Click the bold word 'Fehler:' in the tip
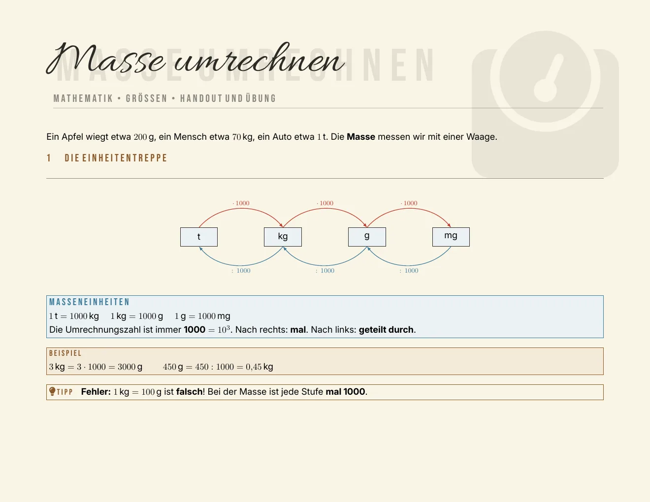The width and height of the screenshot is (650, 502). point(96,392)
